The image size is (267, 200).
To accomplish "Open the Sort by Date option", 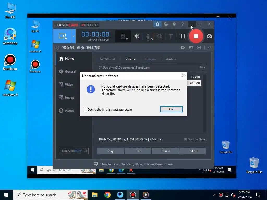I will tap(195, 139).
